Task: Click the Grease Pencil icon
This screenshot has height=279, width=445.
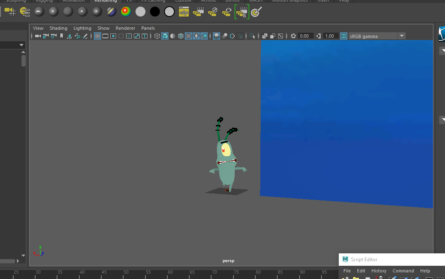Action: (x=85, y=36)
